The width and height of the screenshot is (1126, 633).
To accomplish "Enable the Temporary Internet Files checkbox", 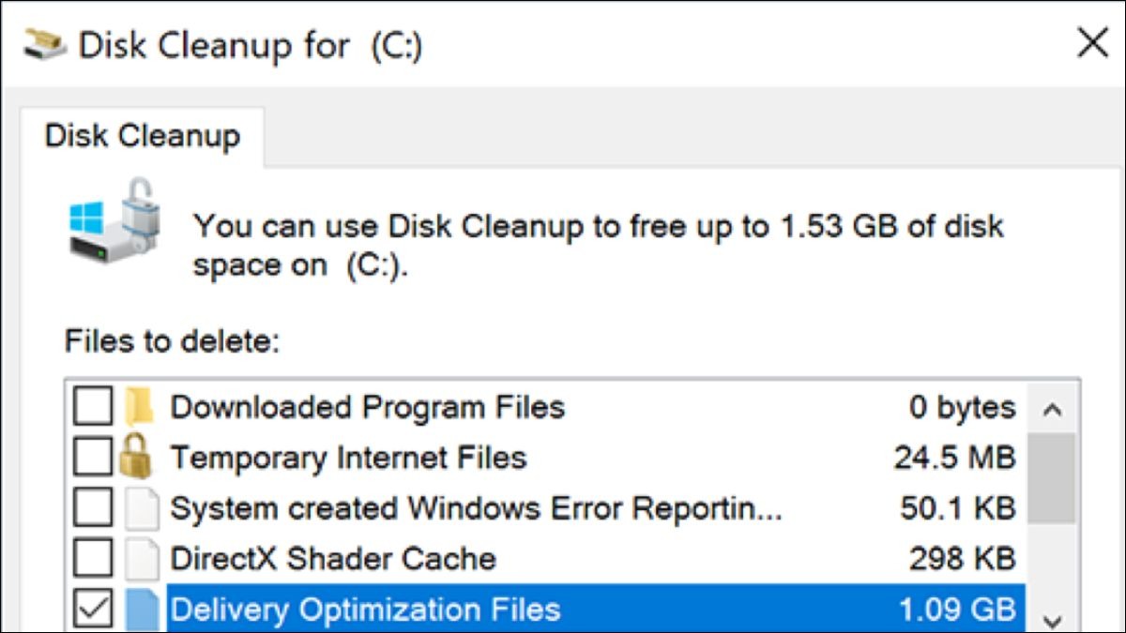I will pyautogui.click(x=93, y=457).
